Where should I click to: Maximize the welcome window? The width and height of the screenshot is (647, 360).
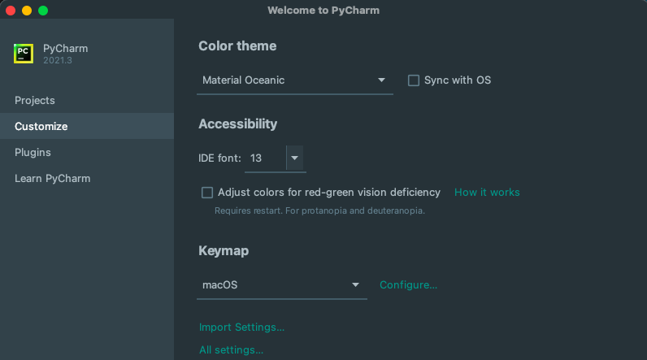click(x=43, y=11)
